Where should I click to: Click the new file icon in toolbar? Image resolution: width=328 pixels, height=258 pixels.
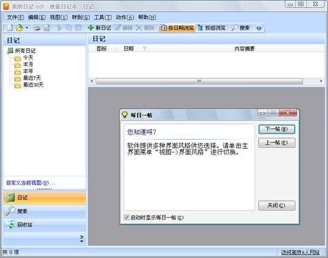click(10, 28)
